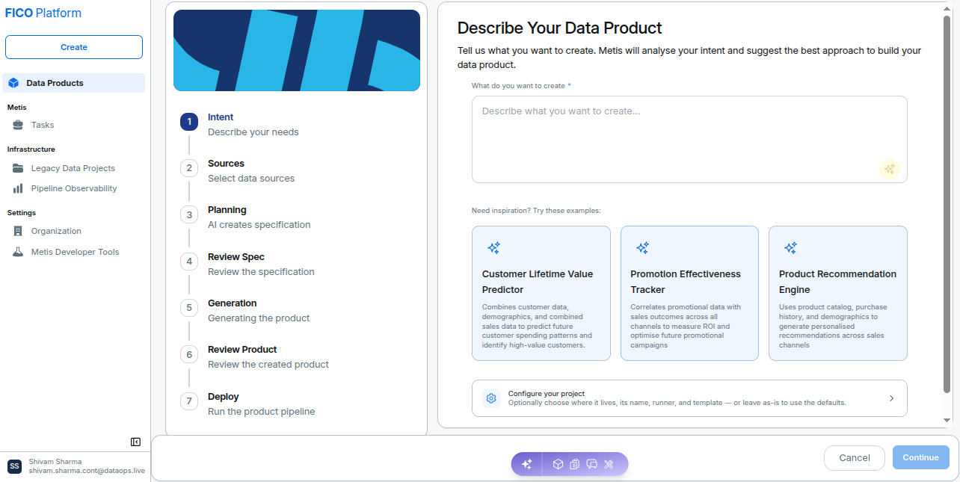Viewport: 960px width, 482px height.
Task: Click step 1 Intent circle
Action: click(189, 122)
